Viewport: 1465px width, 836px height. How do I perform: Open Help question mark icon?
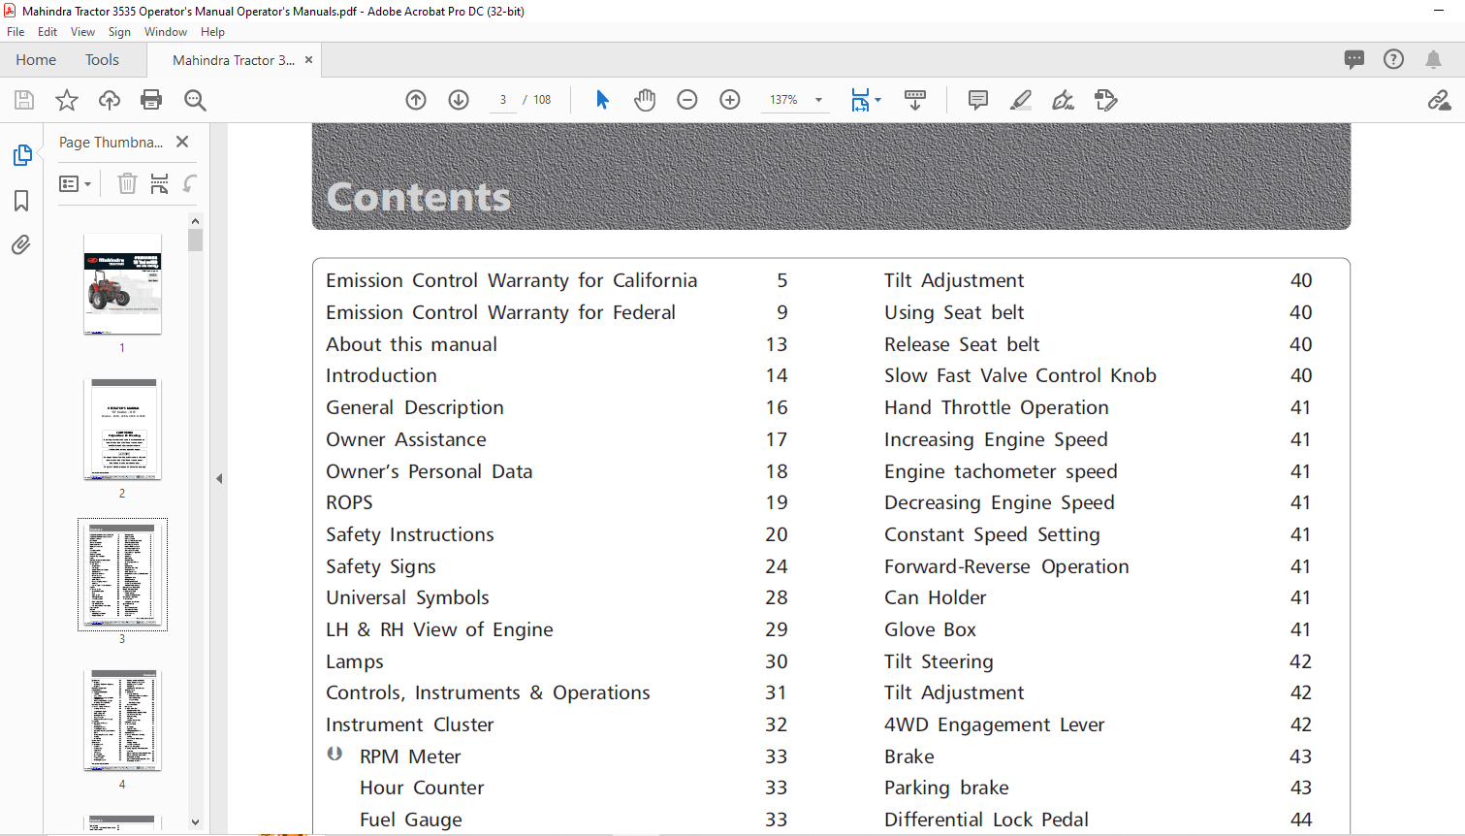(1393, 59)
